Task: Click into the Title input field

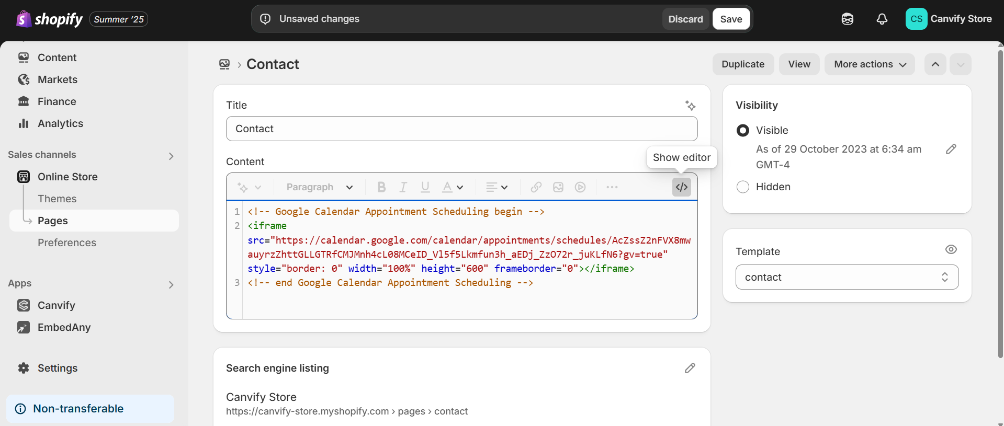Action: 461,129
